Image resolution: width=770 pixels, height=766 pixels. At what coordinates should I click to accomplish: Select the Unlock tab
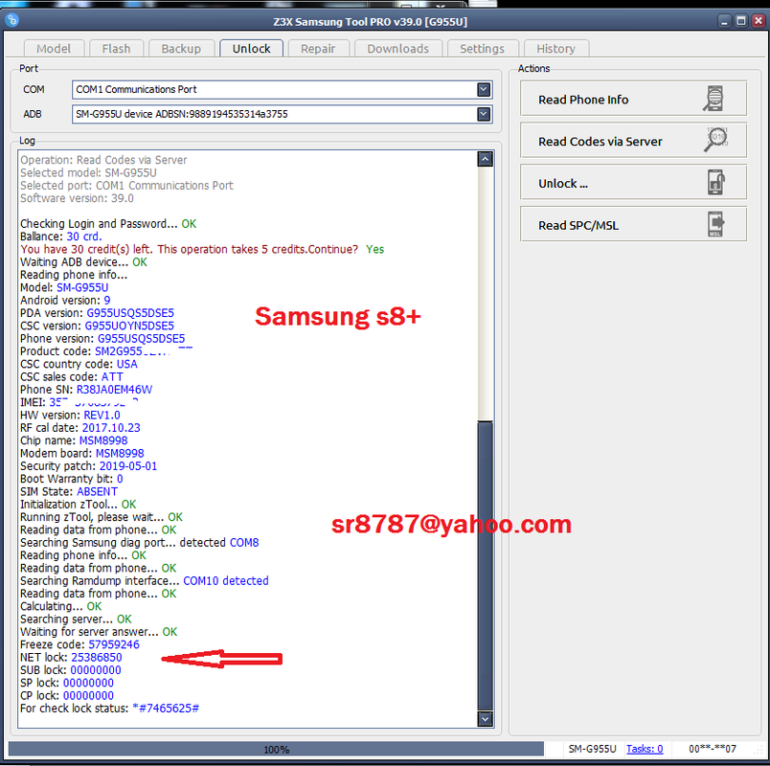(252, 49)
